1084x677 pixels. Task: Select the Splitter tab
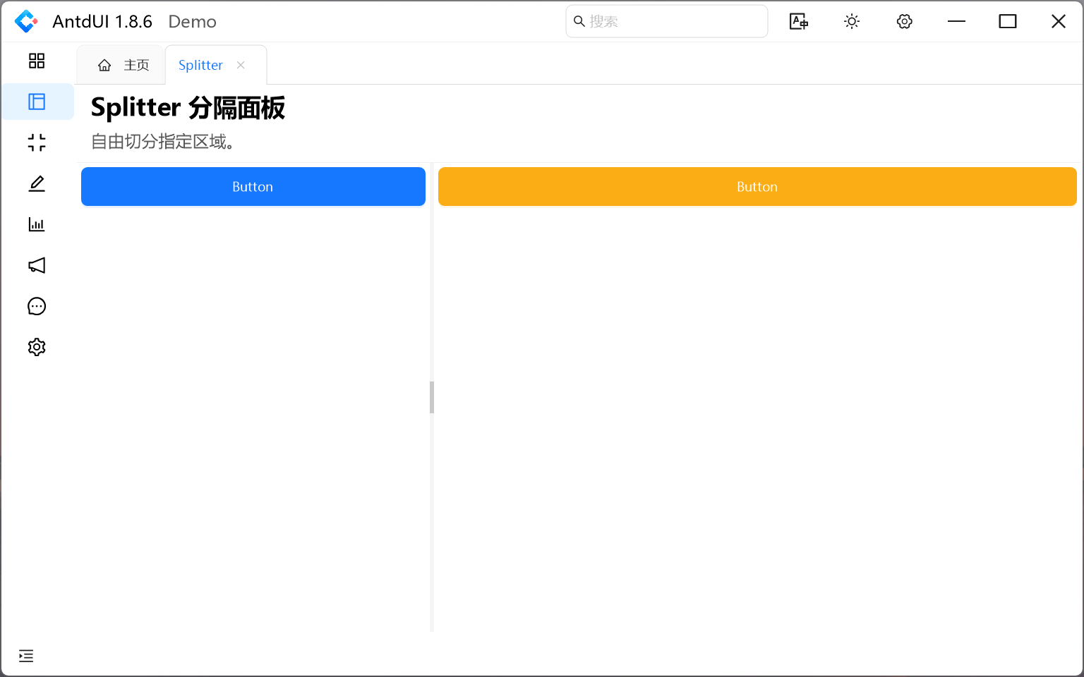click(x=200, y=66)
